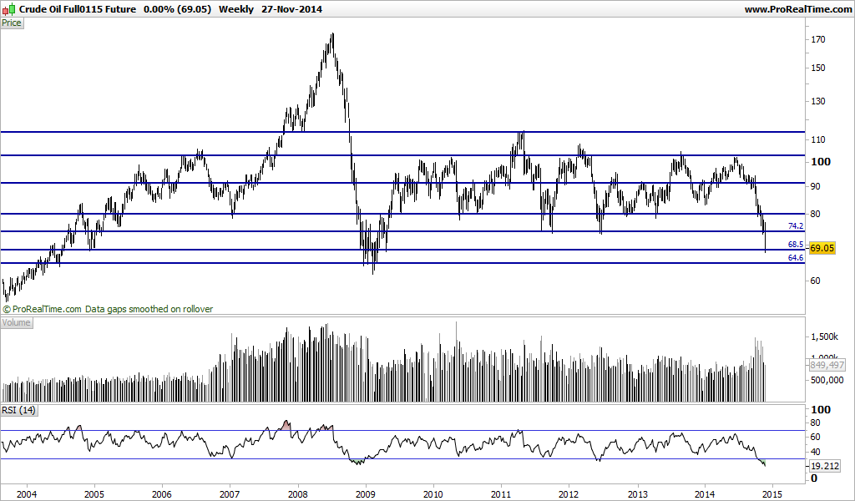
Task: Click the 2005 label on time axis
Action: (94, 494)
